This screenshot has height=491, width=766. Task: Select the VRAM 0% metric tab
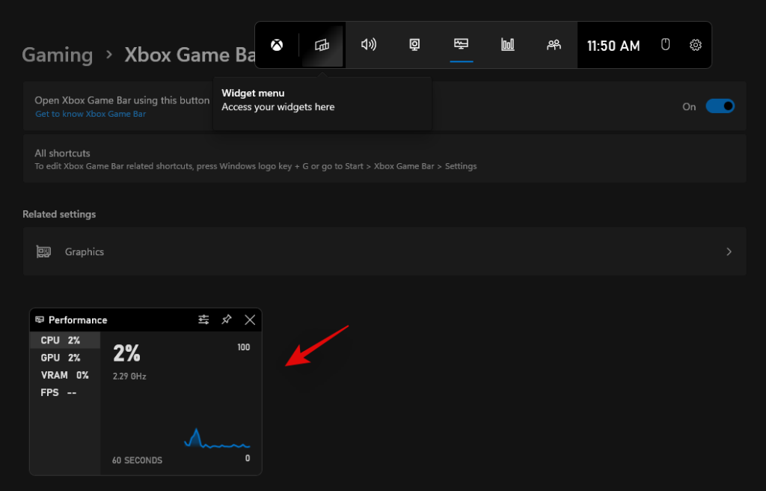pyautogui.click(x=65, y=375)
